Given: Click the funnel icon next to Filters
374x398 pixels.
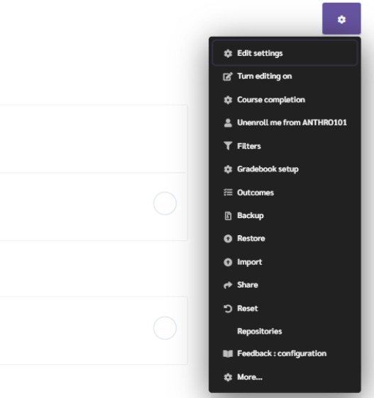Looking at the screenshot, I should point(228,146).
